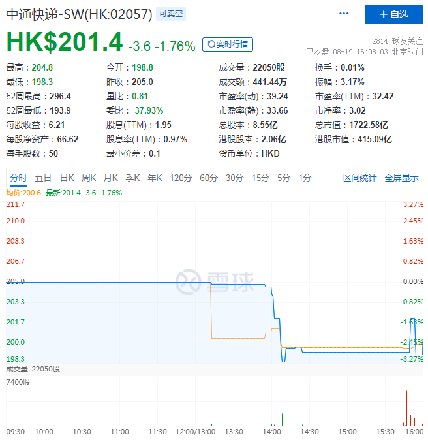Screen dimensions: 428x442
Task: Click the 港股市值 415.09亿 stat
Action: [x=354, y=140]
